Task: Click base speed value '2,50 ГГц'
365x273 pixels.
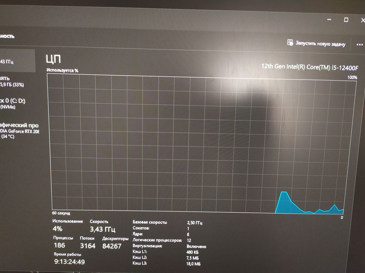Action: [194, 223]
